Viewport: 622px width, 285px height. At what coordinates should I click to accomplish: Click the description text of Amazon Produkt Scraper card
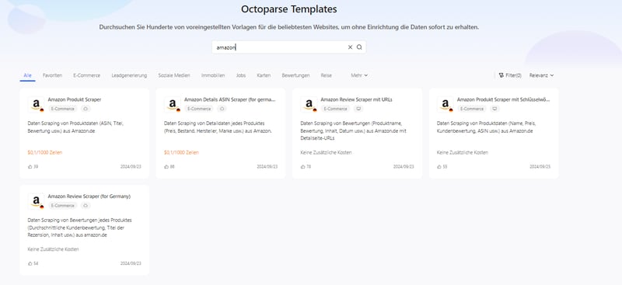75,127
